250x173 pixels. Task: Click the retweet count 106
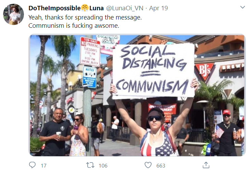pyautogui.click(x=103, y=166)
